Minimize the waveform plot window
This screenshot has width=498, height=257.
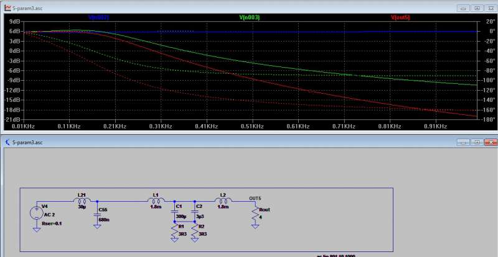(x=463, y=8)
